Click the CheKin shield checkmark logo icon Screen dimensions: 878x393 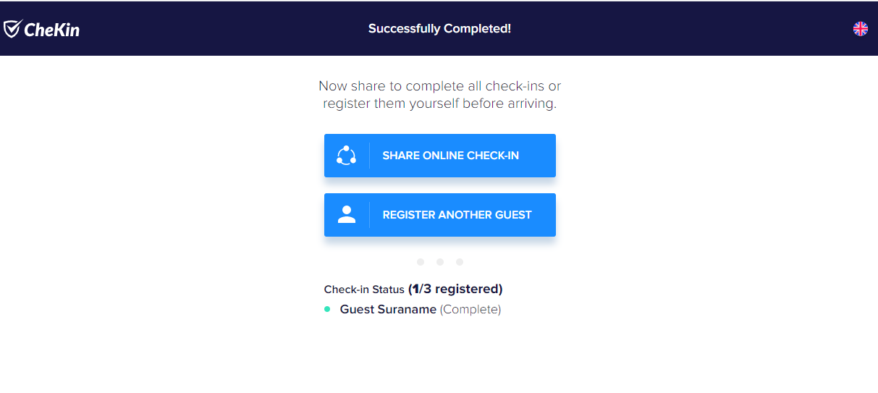(12, 29)
